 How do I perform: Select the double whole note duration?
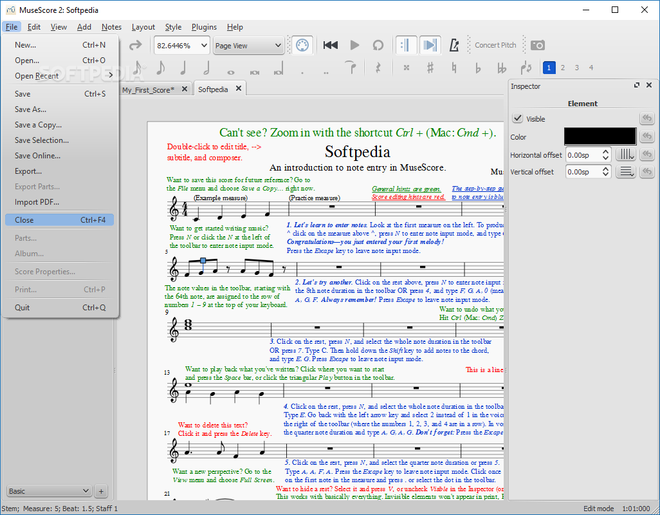[254, 71]
